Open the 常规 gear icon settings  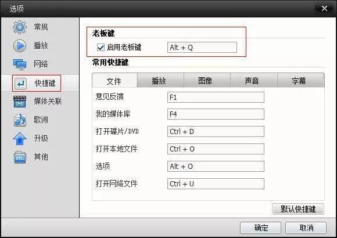20,27
